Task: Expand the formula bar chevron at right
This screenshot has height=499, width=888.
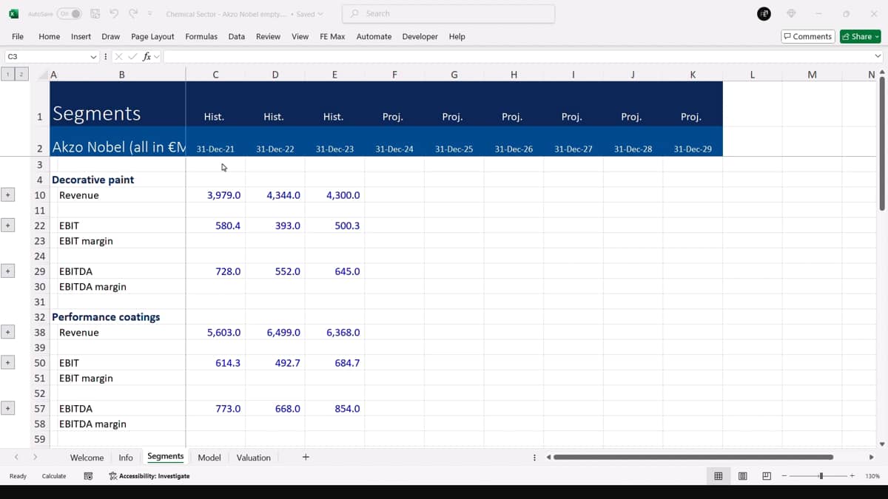Action: (878, 56)
